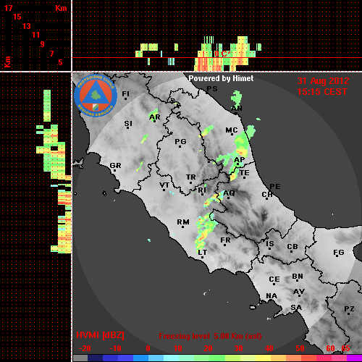Select the PZ city label
This screenshot has height=362, width=362.
(349, 308)
